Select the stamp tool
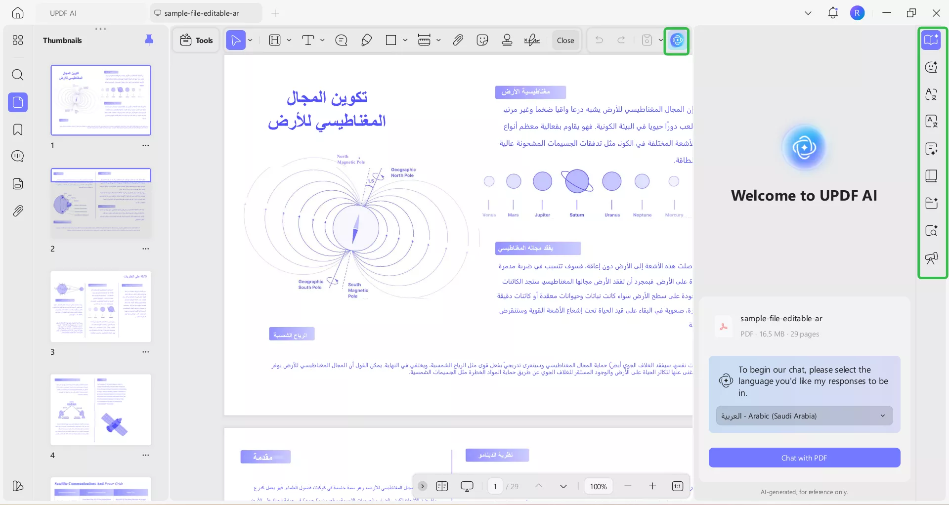Viewport: 949px width, 505px height. (x=507, y=40)
